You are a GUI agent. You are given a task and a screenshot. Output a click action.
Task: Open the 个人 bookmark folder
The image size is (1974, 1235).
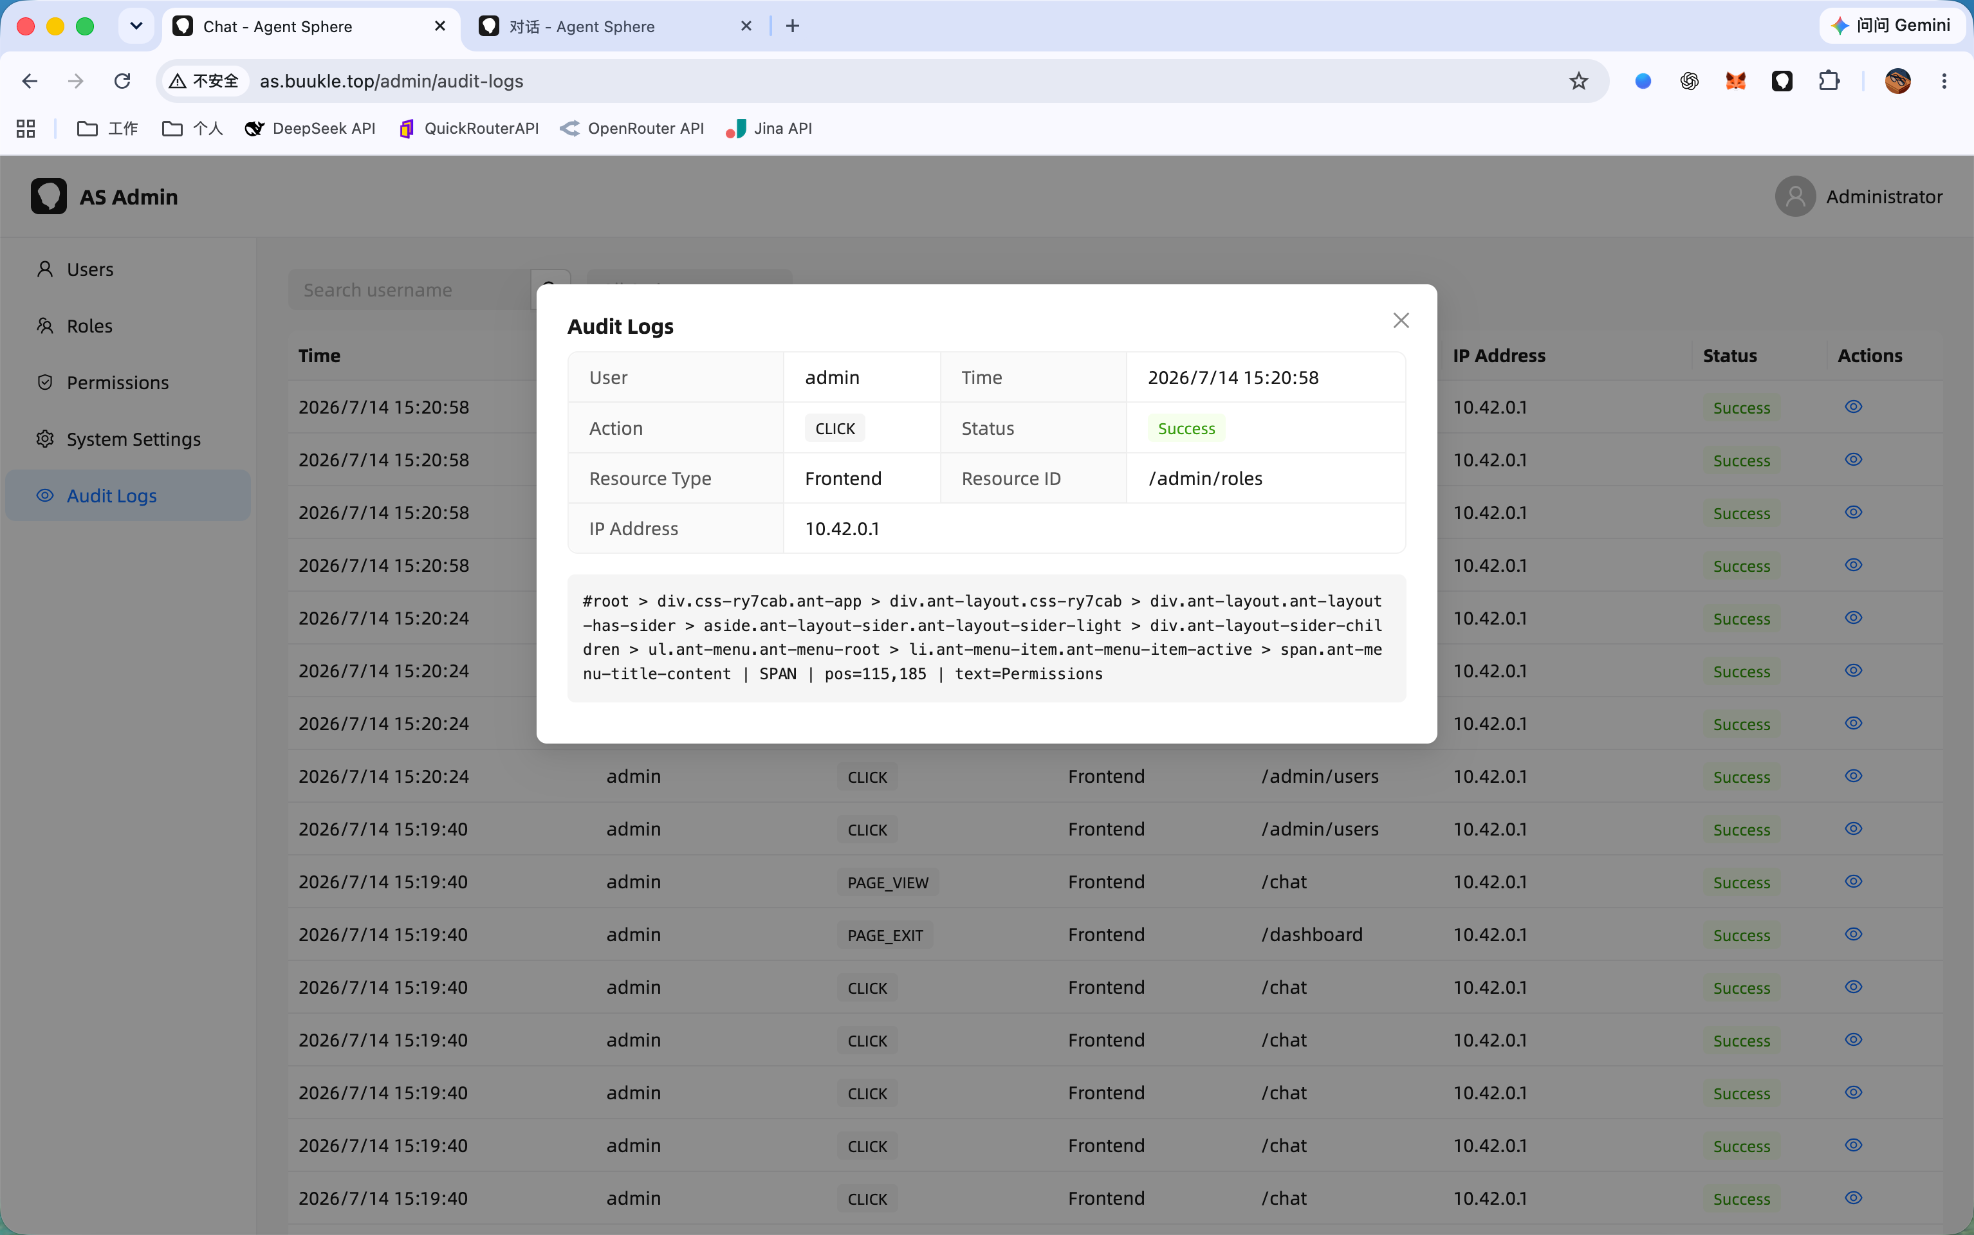[x=192, y=128]
